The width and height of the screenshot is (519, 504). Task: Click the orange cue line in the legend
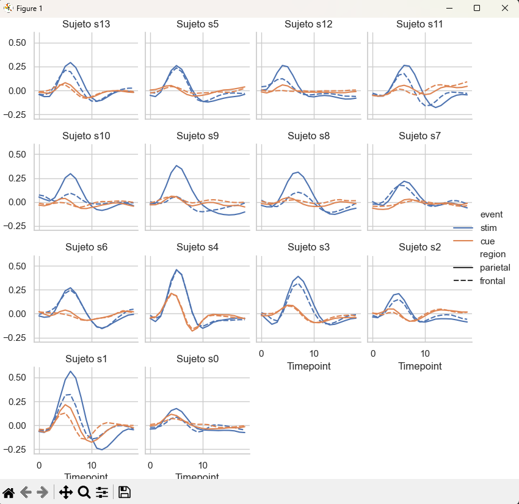(x=464, y=241)
